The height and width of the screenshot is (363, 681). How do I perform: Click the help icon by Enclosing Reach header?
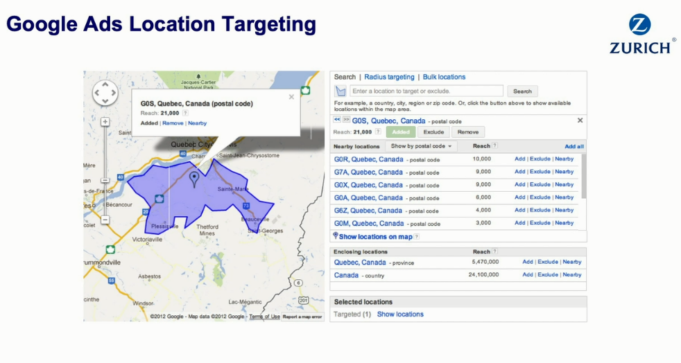494,251
